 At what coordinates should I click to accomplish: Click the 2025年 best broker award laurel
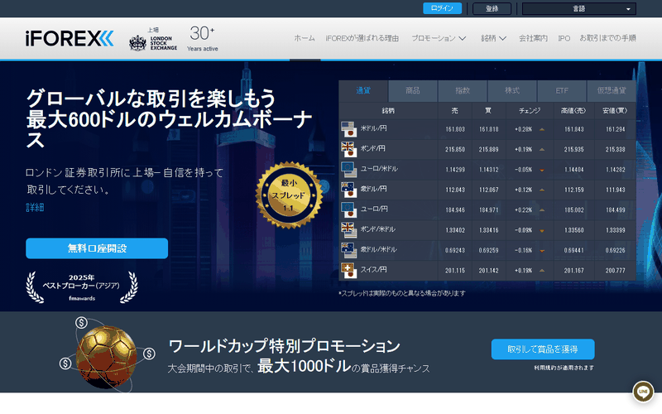click(82, 286)
